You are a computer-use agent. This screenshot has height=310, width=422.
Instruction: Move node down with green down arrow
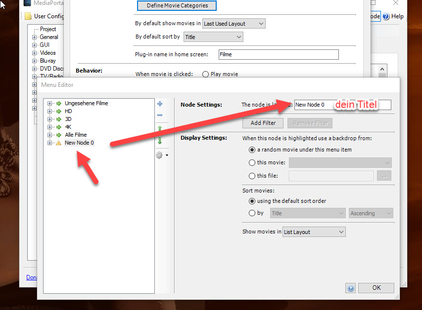click(160, 141)
